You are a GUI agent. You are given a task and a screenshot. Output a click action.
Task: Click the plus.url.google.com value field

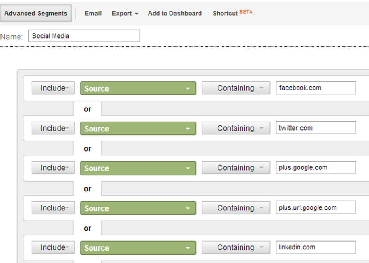pyautogui.click(x=316, y=207)
